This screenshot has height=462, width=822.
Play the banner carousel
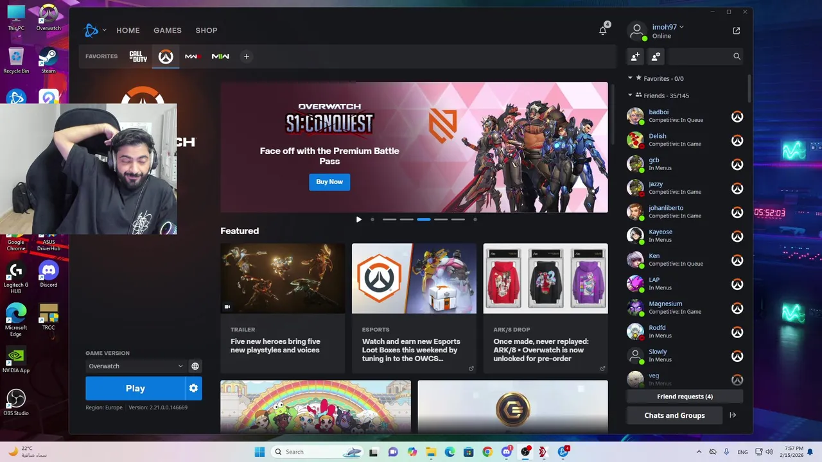(x=359, y=219)
